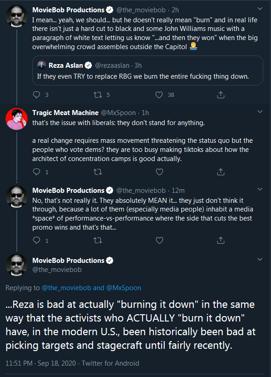Reply to Tragic Meat Machine's tweet
This screenshot has height=377, width=271.
click(x=36, y=172)
